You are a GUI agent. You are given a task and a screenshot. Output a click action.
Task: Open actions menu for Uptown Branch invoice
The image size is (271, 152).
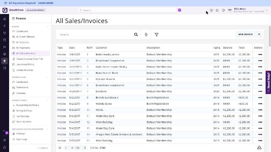[260, 79]
